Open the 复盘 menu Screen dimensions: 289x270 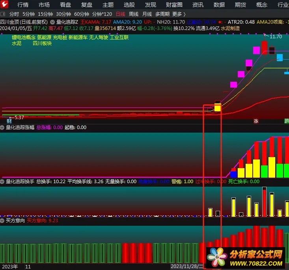pyautogui.click(x=87, y=5)
